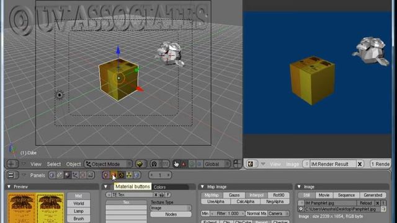The width and height of the screenshot is (397, 223).
Task: Click the X to unlink TE:Tex texture
Action: [156, 195]
